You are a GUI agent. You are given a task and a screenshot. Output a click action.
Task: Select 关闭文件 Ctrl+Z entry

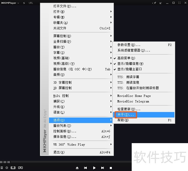[x=81, y=28]
